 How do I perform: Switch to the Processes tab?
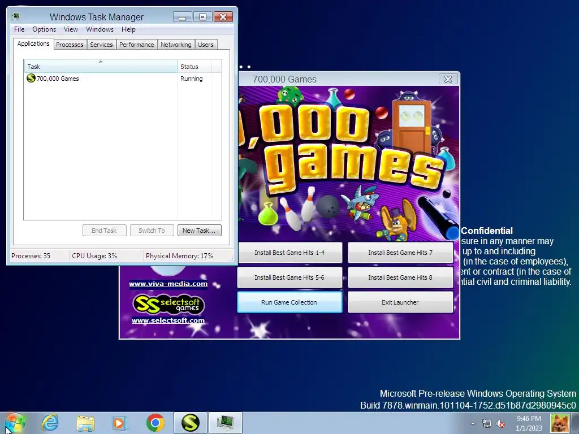tap(70, 44)
